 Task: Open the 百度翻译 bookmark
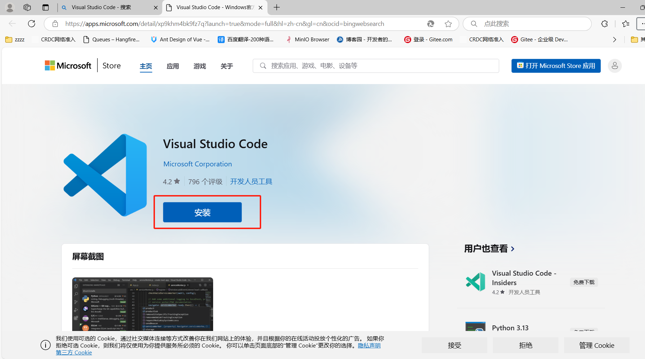246,40
